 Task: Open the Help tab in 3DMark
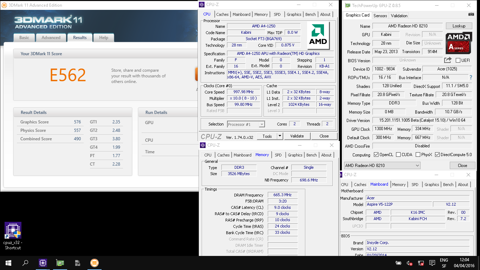click(104, 38)
